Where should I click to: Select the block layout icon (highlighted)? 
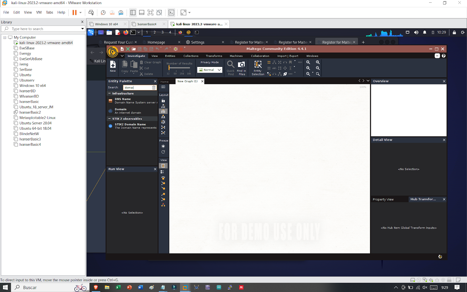coord(163,111)
